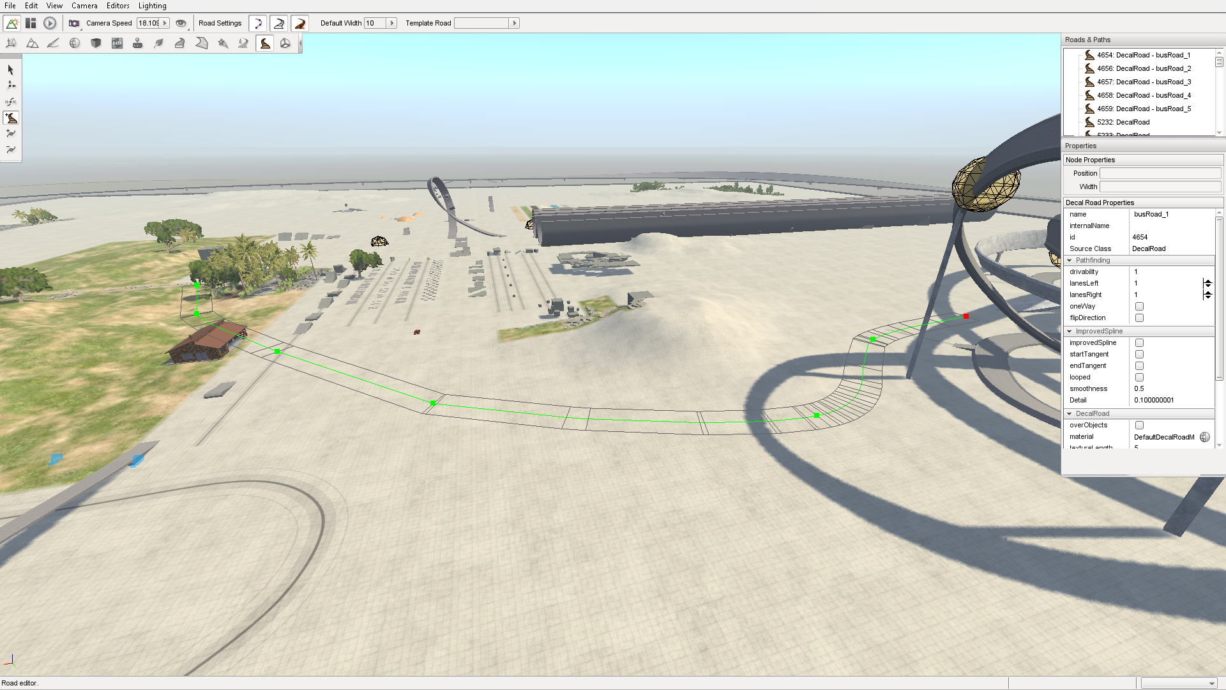Enable the flipDirection checkbox

1140,318
